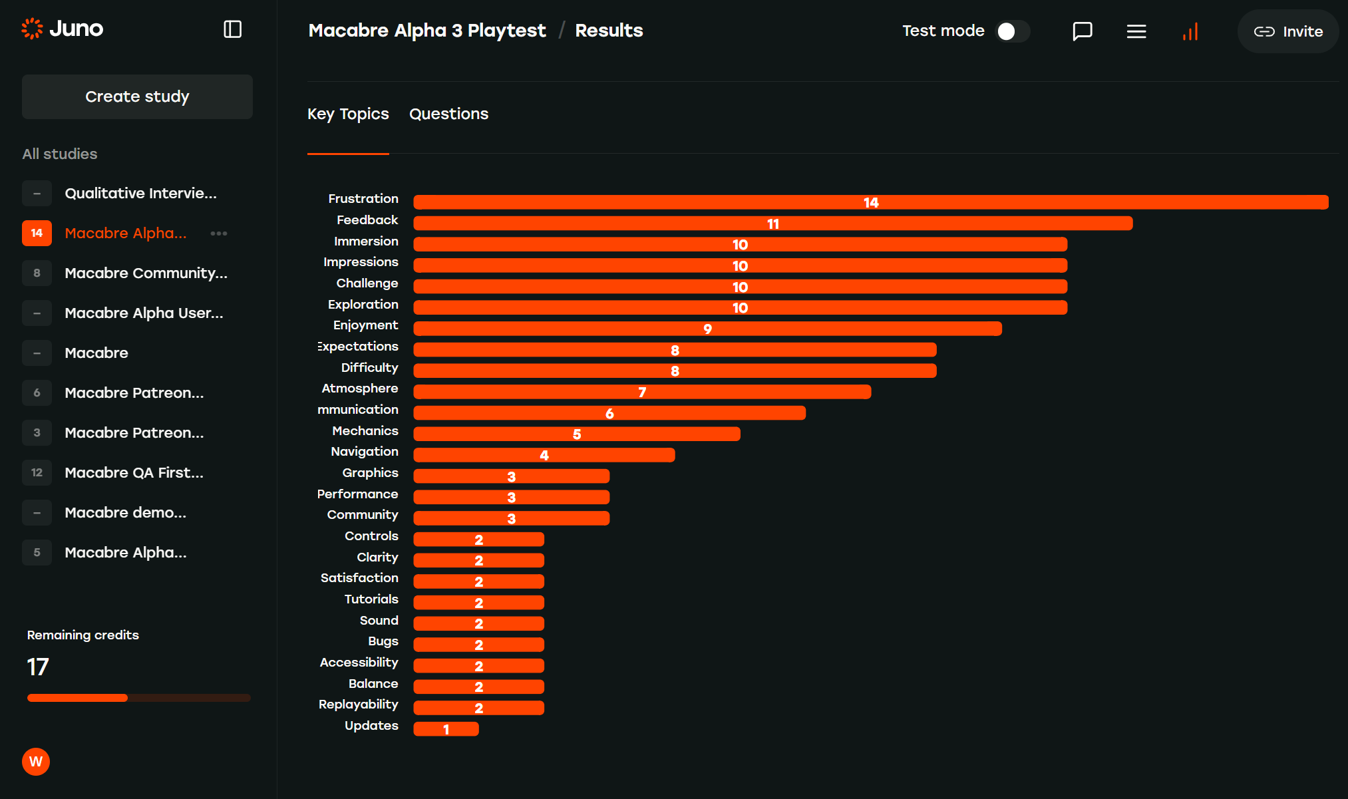Enable Test mode with the toggle switch
1348x799 pixels.
[x=1013, y=31]
